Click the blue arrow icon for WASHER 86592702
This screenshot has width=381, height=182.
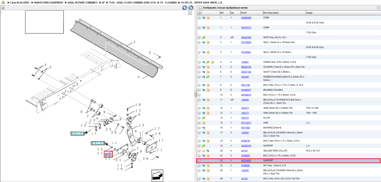click(x=203, y=67)
